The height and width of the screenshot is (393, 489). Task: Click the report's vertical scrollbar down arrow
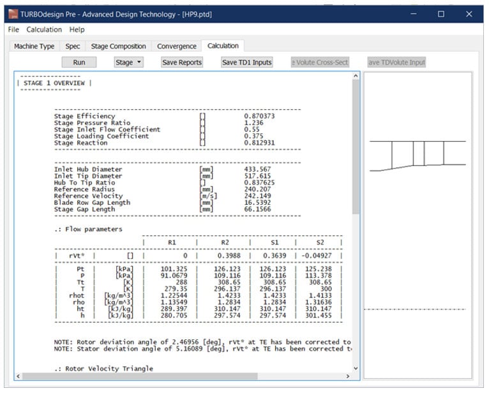(x=355, y=367)
